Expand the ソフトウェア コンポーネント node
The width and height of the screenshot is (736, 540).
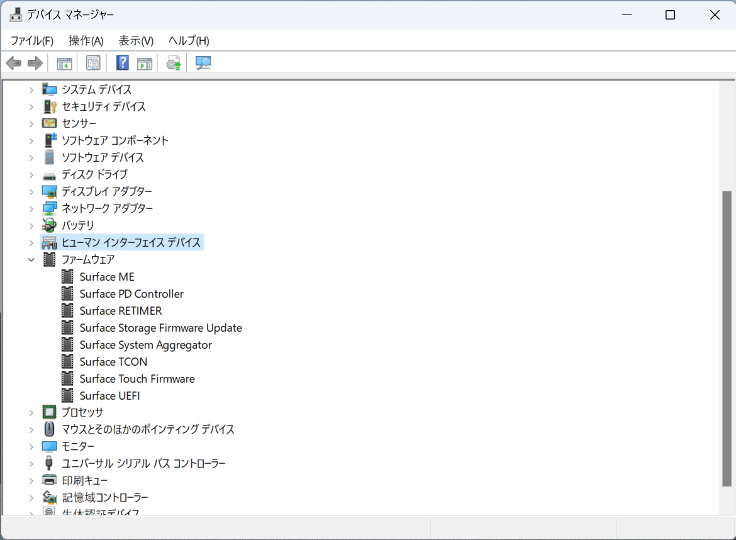(31, 141)
